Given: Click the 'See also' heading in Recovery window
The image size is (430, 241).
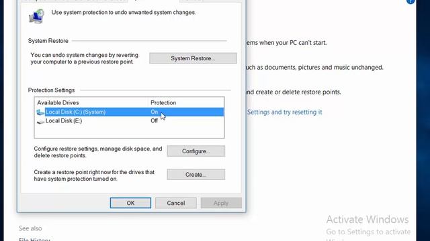Looking at the screenshot, I should pyautogui.click(x=30, y=228).
